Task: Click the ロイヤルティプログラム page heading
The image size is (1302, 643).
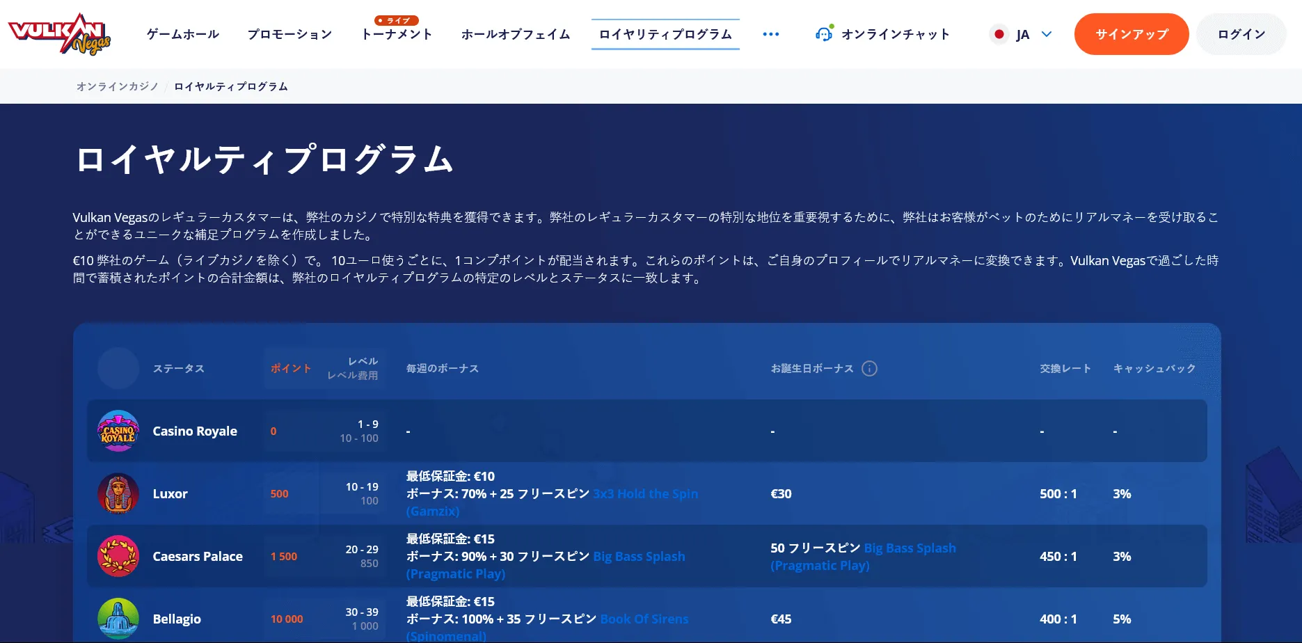Action: [264, 159]
